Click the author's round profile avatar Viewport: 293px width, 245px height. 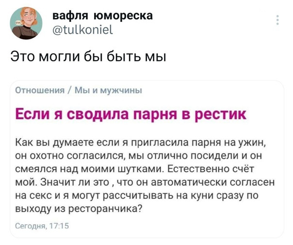(x=26, y=23)
